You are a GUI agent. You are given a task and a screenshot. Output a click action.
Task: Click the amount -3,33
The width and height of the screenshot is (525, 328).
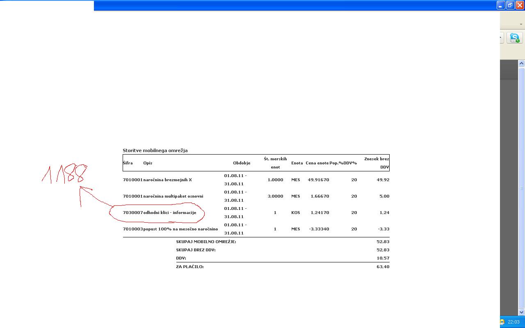click(383, 229)
